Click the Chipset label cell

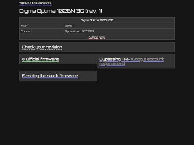tap(42, 31)
